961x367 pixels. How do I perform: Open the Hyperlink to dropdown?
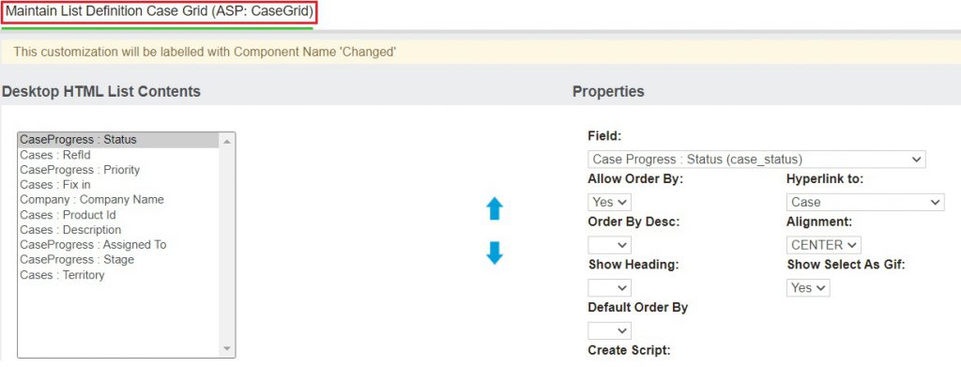tap(864, 202)
